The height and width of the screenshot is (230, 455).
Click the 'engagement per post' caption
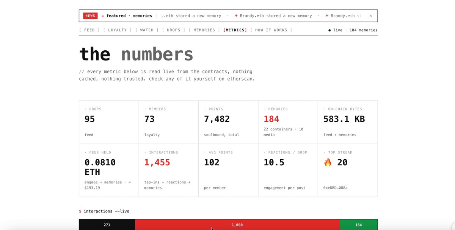pos(285,188)
